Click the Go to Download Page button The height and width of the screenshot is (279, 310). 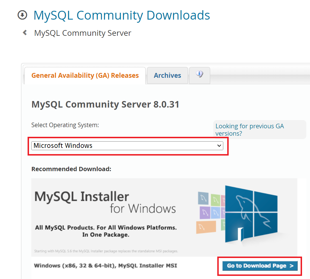(260, 266)
